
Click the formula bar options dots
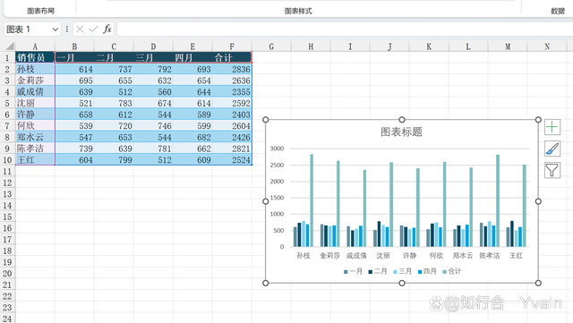(67, 29)
